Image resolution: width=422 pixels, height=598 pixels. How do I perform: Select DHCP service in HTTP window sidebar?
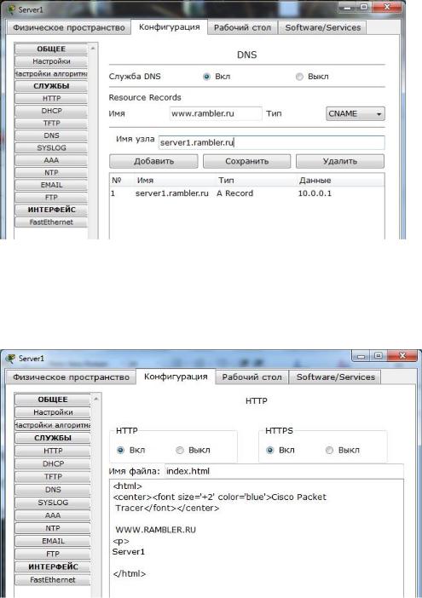click(53, 463)
